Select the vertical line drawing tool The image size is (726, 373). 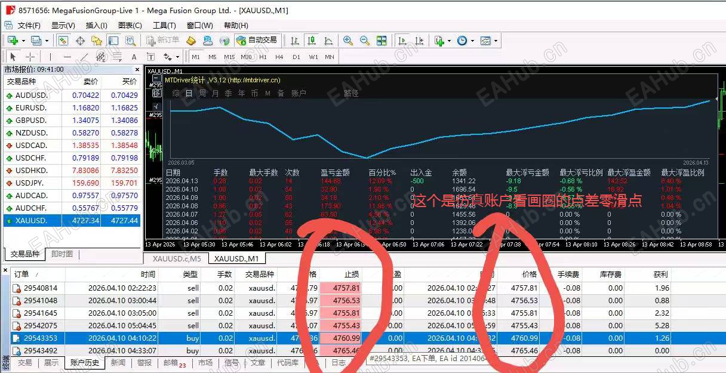click(50, 57)
